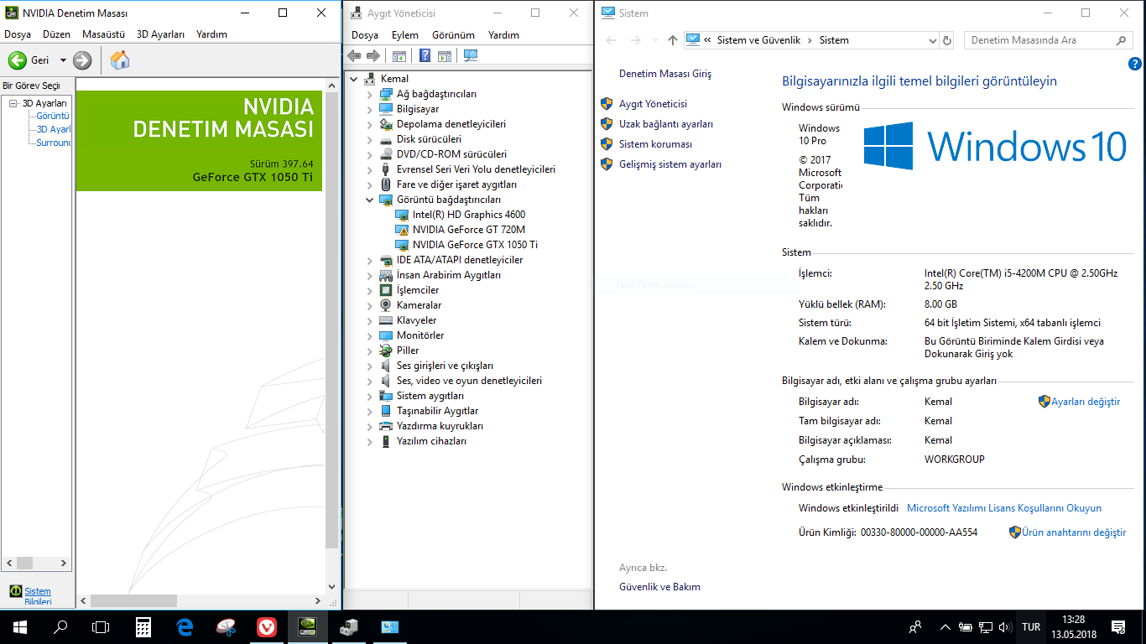Refresh the Sistem window address bar
Screen dimensions: 1146x644
pos(947,40)
